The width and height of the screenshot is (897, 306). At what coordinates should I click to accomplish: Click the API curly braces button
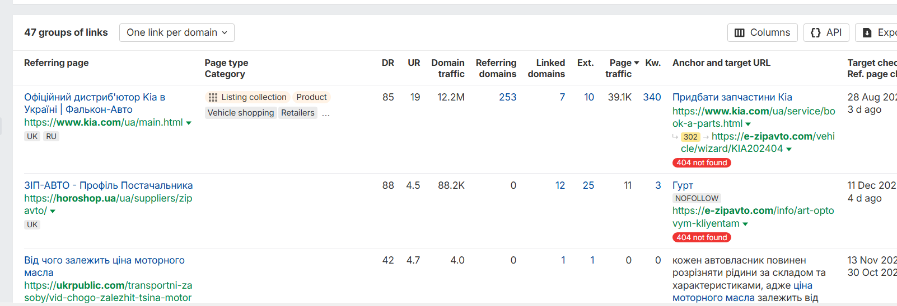pos(826,32)
